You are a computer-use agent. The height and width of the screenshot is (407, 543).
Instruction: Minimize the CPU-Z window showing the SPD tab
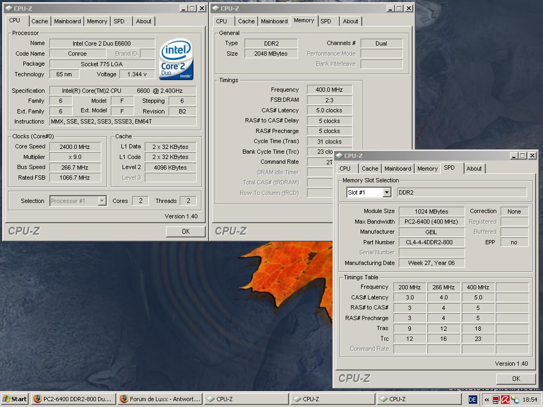(514, 156)
